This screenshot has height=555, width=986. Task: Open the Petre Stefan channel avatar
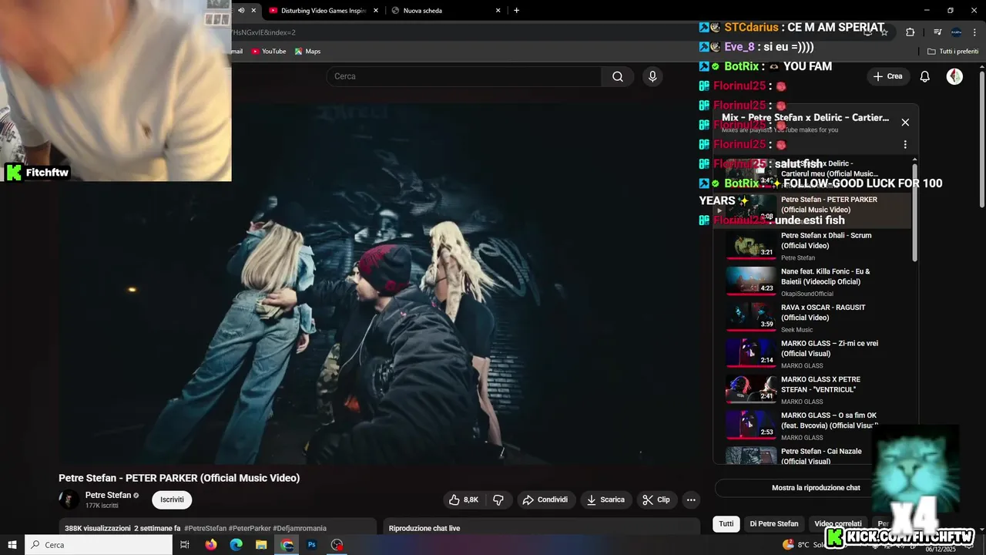click(x=69, y=499)
